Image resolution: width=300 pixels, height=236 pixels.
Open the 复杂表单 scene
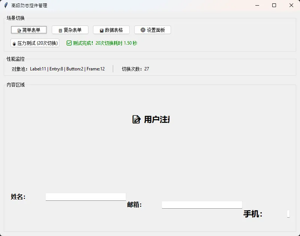[x=70, y=30]
